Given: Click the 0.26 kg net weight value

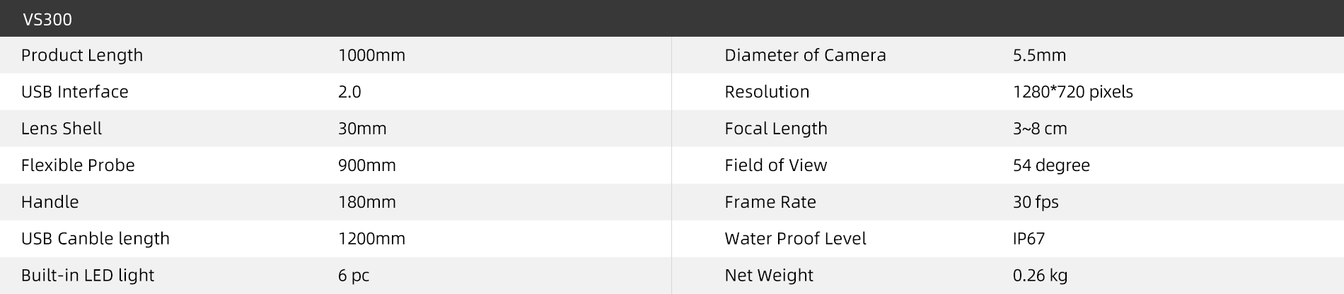Looking at the screenshot, I should coord(1040,276).
